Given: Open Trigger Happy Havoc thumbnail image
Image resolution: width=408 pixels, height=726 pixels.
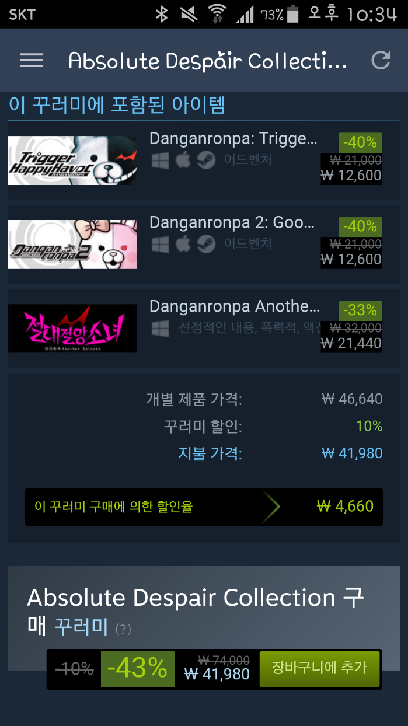Looking at the screenshot, I should click(72, 160).
